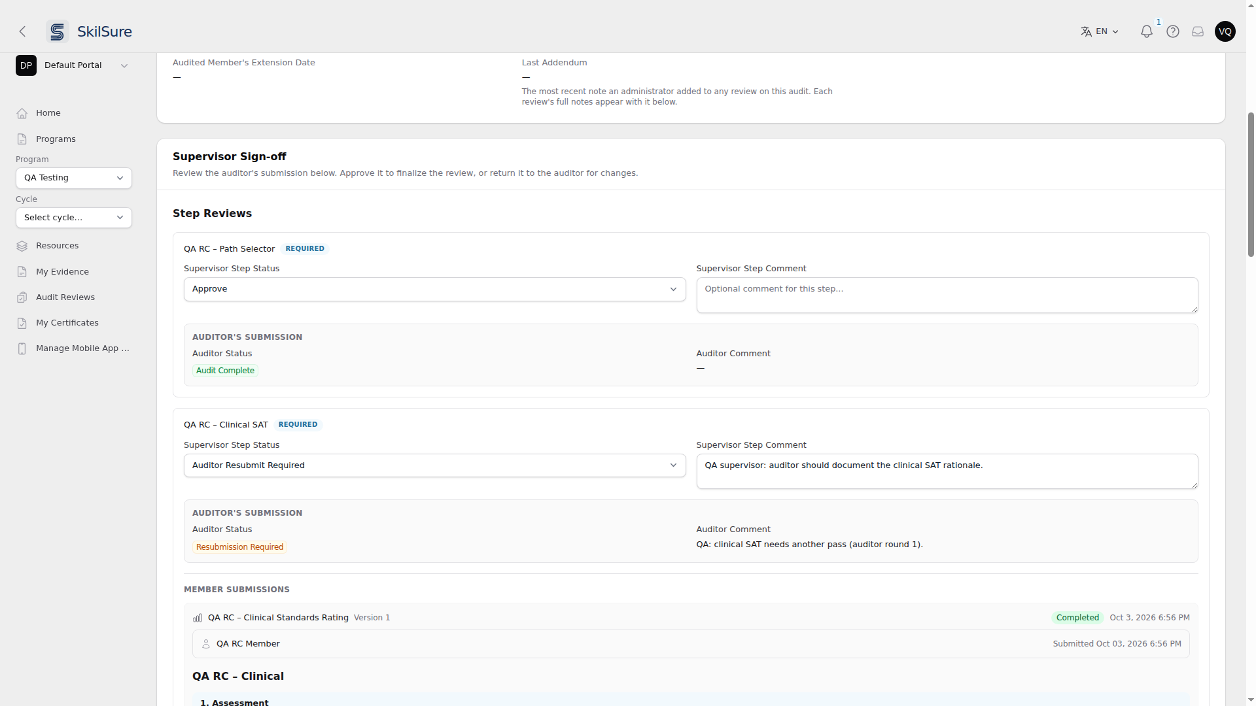Click the Home house icon
The width and height of the screenshot is (1256, 706).
point(22,113)
